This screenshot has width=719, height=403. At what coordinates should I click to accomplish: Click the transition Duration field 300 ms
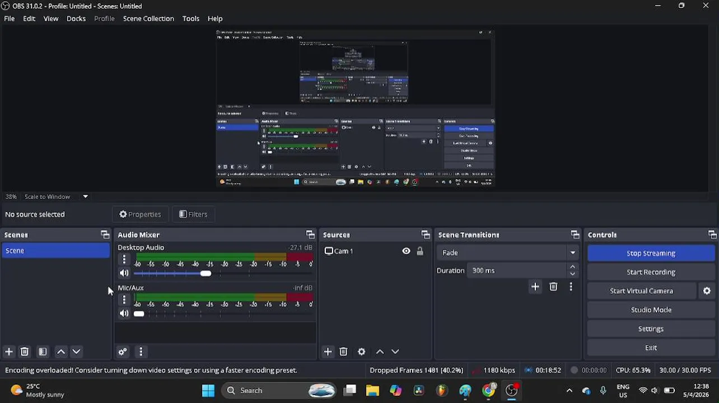pyautogui.click(x=517, y=270)
